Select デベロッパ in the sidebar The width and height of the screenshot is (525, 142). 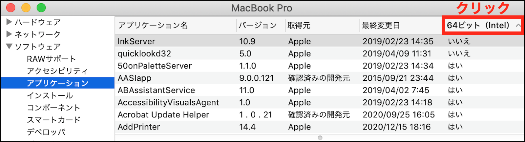point(46,132)
